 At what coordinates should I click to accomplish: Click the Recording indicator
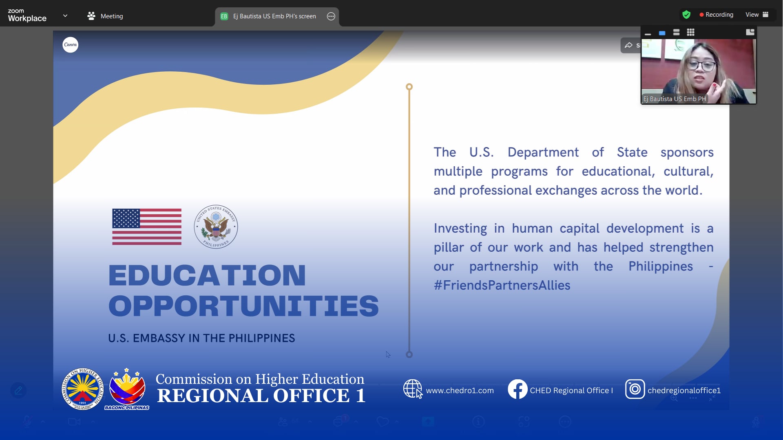[717, 15]
